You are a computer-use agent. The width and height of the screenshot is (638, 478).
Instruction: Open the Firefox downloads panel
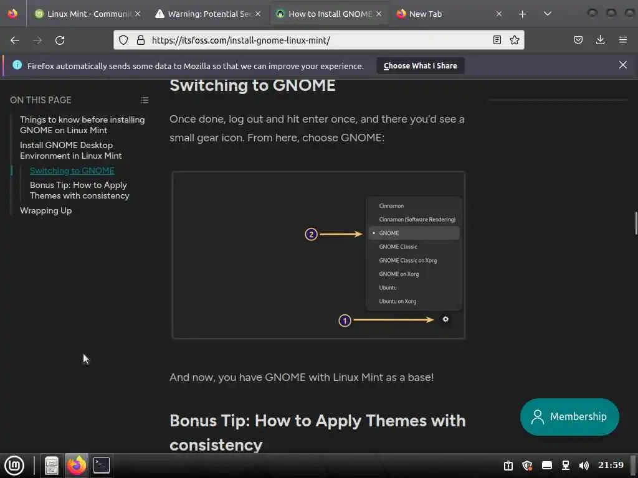tap(600, 40)
